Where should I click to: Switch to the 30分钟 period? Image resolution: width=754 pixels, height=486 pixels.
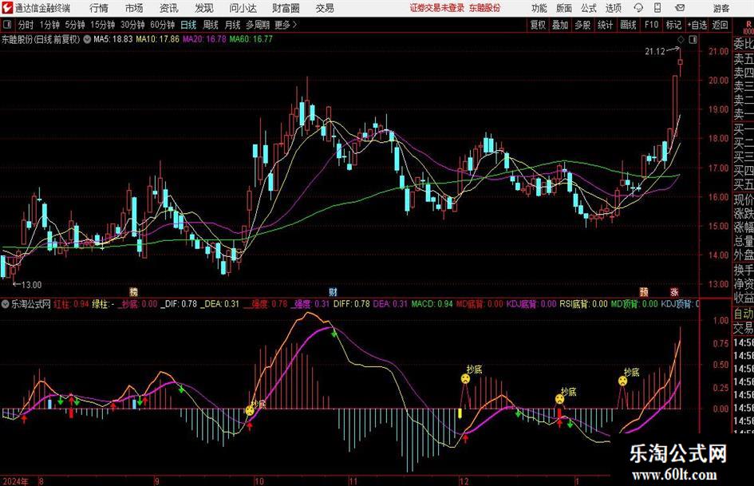[132, 25]
